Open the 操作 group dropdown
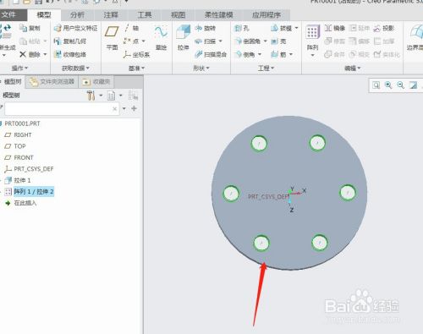423x334 pixels. pyautogui.click(x=19, y=68)
